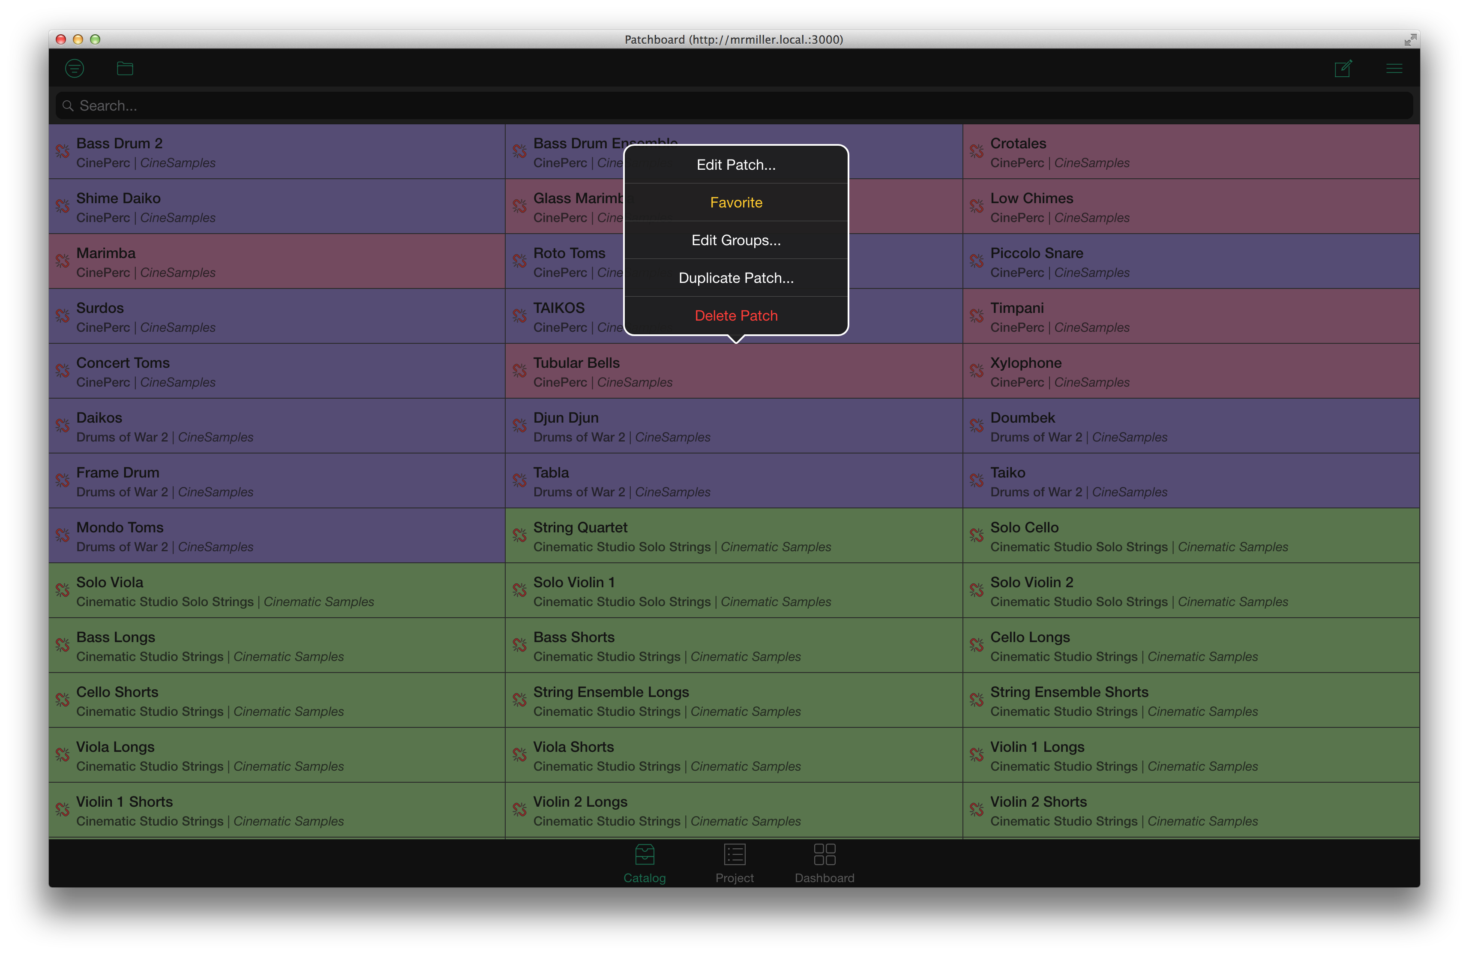1469x955 pixels.
Task: Switch to the Project tab
Action: point(734,863)
